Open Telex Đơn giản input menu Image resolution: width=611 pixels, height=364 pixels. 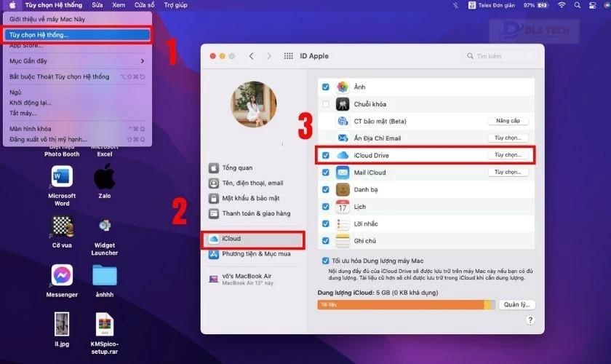492,5
